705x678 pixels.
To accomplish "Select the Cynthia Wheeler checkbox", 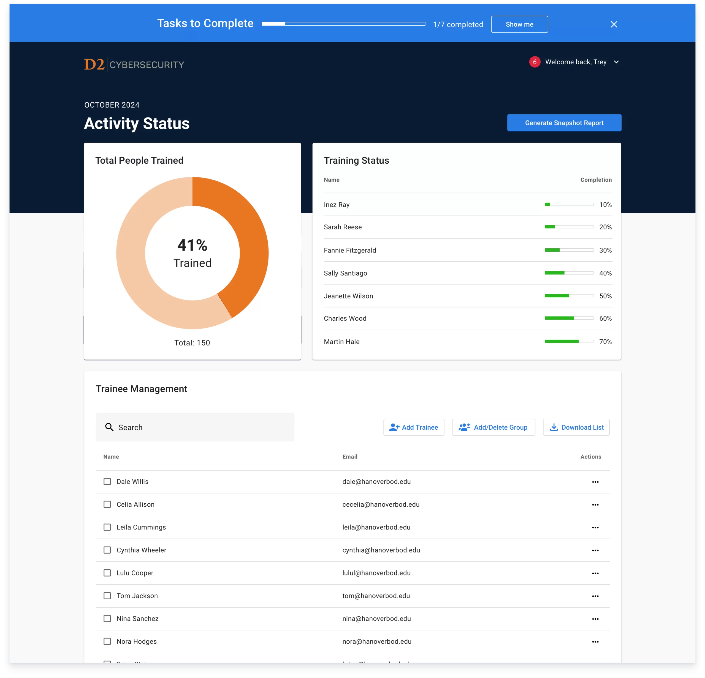I will click(x=107, y=550).
